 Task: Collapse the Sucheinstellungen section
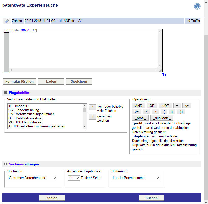pos(5,164)
